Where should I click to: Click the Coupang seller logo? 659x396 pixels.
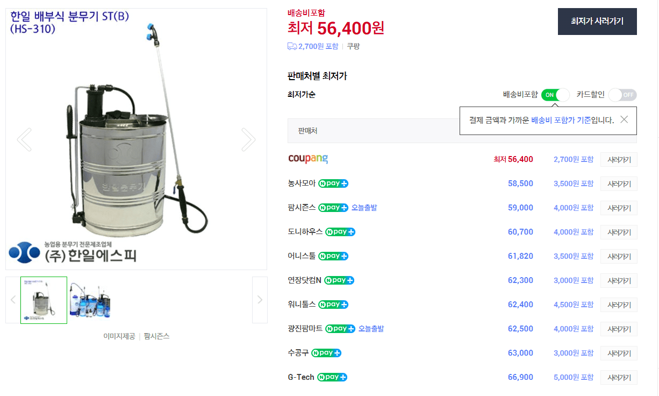308,159
